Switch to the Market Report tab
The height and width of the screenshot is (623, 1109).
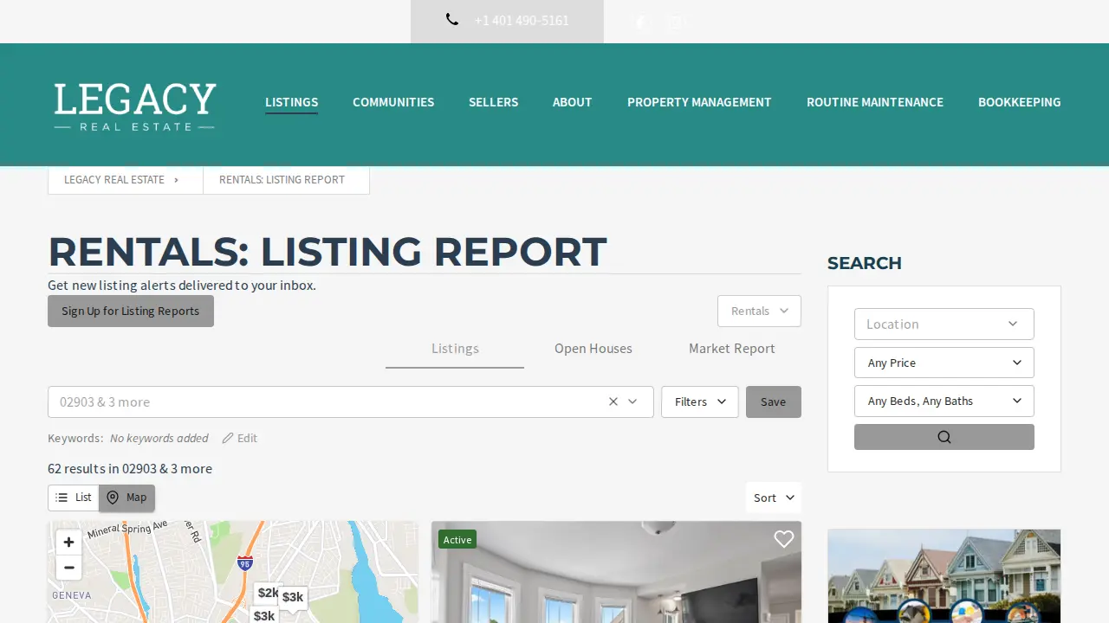click(x=732, y=349)
